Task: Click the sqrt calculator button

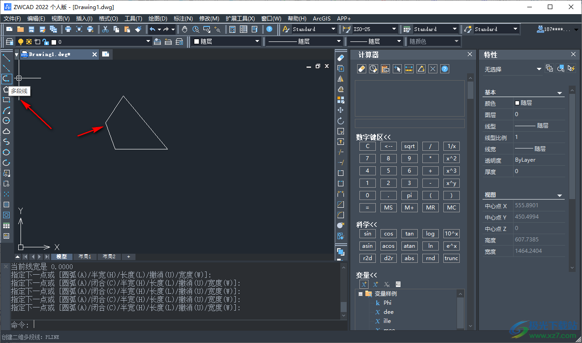Action: click(410, 146)
